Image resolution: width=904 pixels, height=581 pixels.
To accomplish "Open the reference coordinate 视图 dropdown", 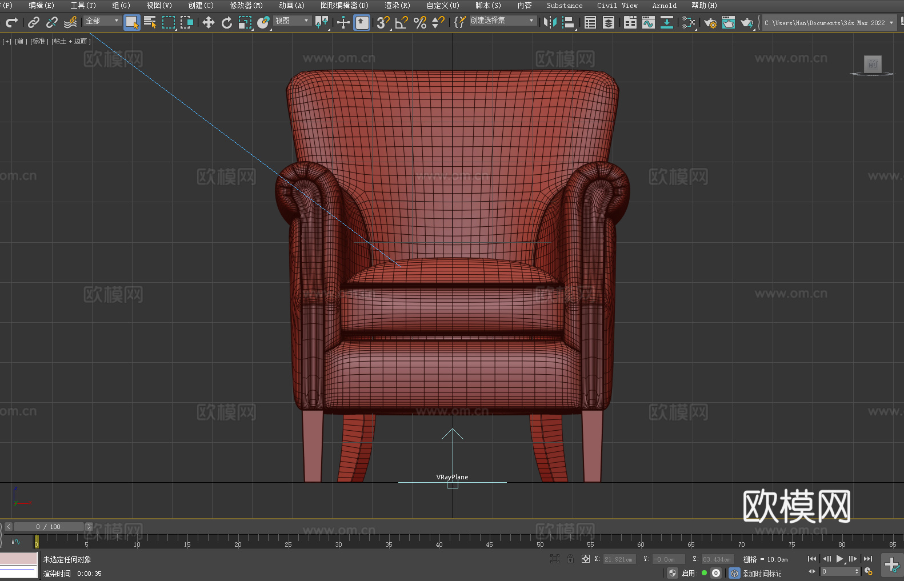I will (x=292, y=21).
